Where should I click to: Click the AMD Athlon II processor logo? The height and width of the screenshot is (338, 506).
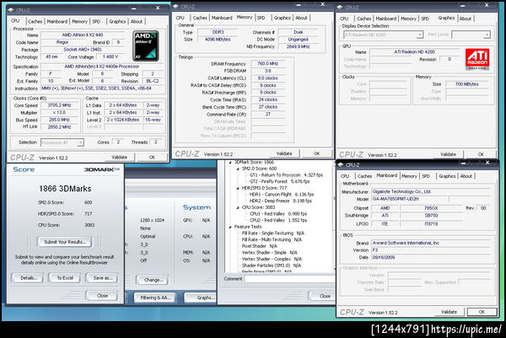[x=146, y=46]
